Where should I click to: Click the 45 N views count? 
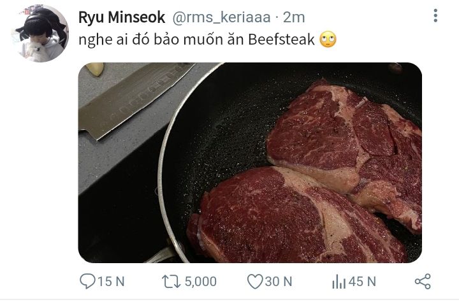tap(362, 281)
